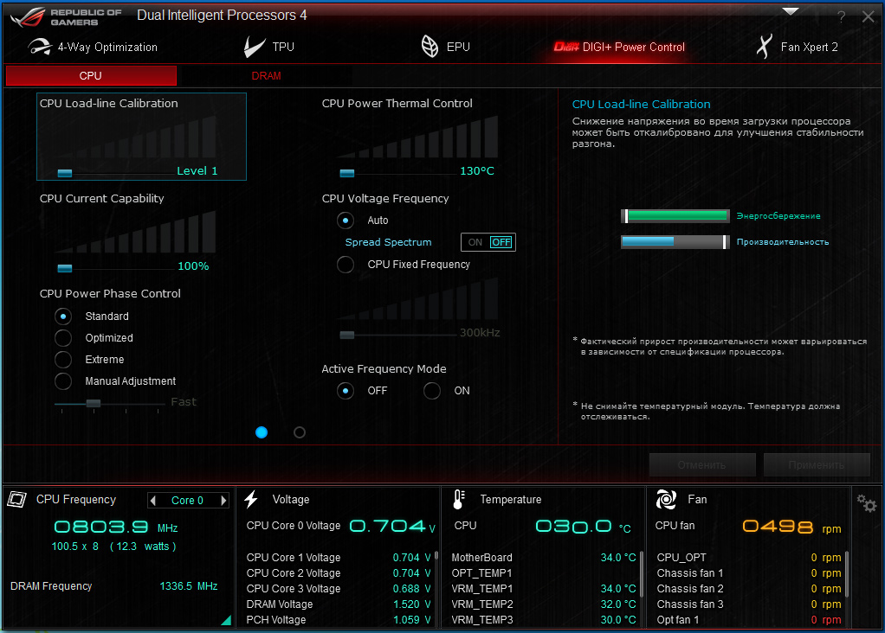Click the Применить button
Screen dimensions: 885x633
click(x=817, y=465)
